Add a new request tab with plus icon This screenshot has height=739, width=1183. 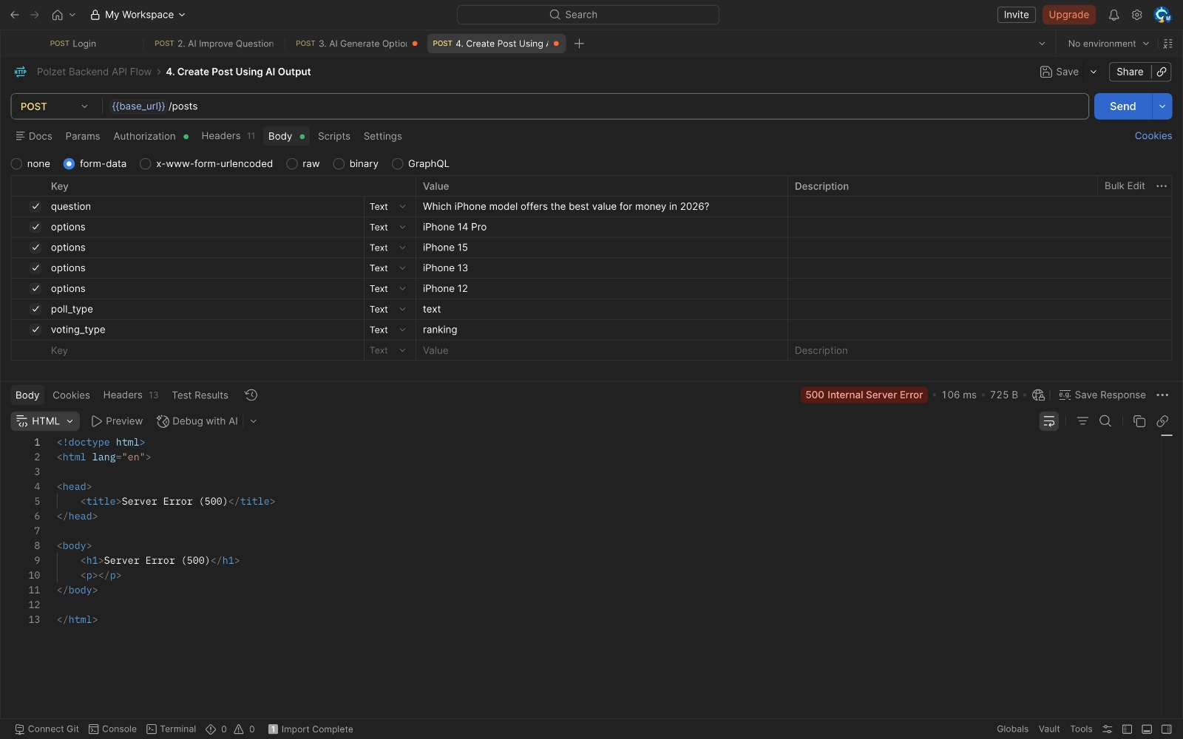pyautogui.click(x=579, y=44)
